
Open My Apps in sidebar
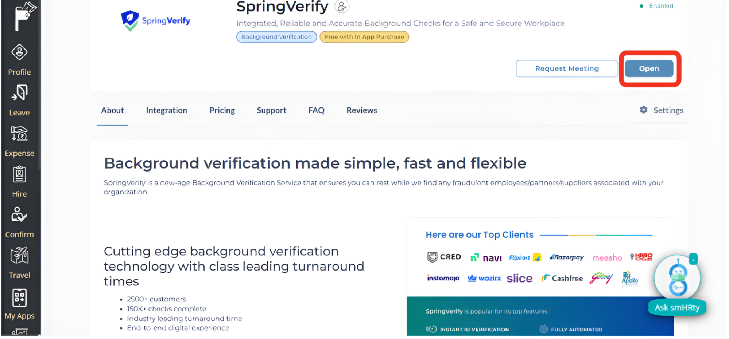(19, 304)
